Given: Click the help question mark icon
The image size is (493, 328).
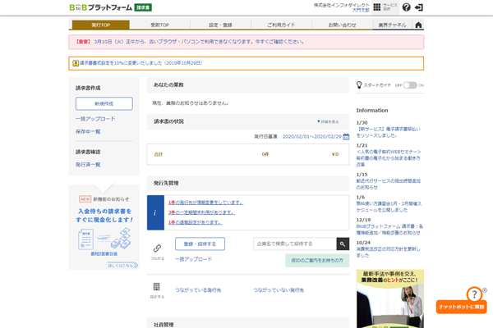Looking at the screenshot, I should (406, 7).
